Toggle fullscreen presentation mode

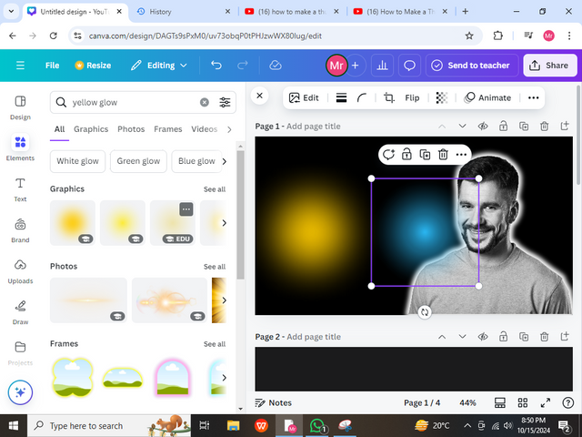pyautogui.click(x=546, y=402)
